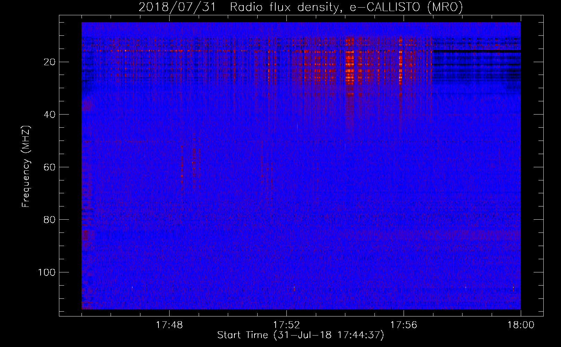This screenshot has height=347, width=561.
Task: Click the 18:00 time tick label
Action: click(x=521, y=325)
